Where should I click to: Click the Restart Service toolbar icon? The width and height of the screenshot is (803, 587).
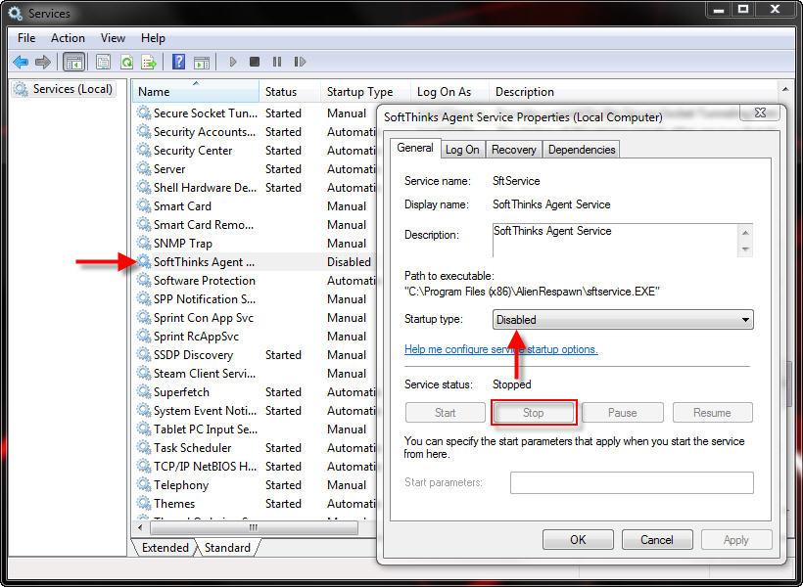pos(300,62)
